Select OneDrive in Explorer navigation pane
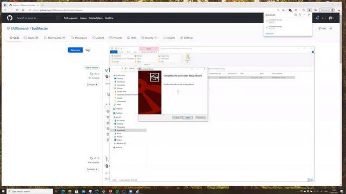Screen dimensions: 346x194 (x=118, y=113)
